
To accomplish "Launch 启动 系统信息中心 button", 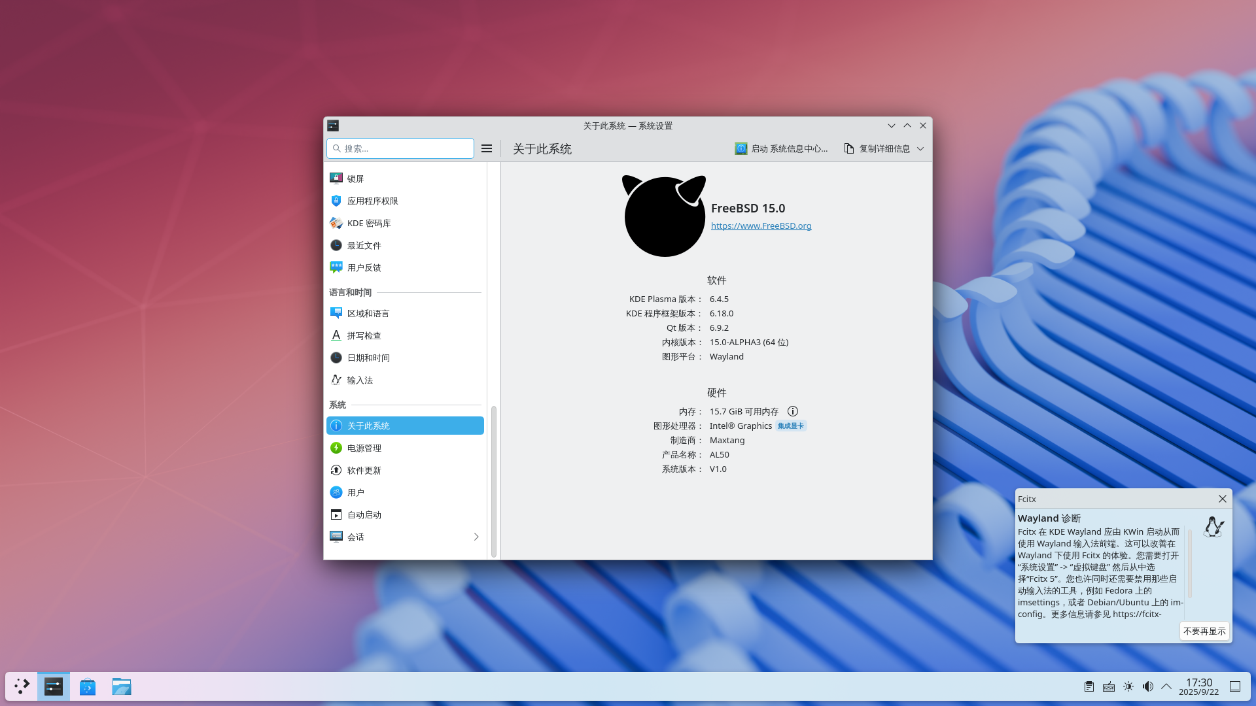I will pyautogui.click(x=781, y=148).
